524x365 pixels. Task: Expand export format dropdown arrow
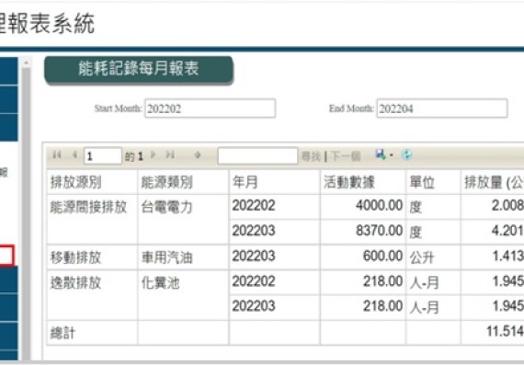point(392,155)
